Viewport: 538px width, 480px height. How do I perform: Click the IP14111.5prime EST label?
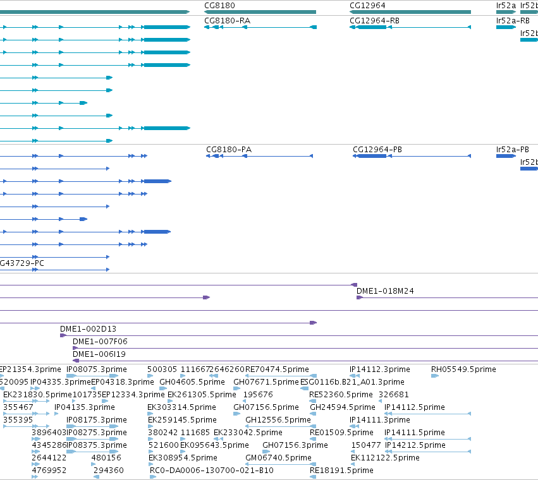point(415,433)
